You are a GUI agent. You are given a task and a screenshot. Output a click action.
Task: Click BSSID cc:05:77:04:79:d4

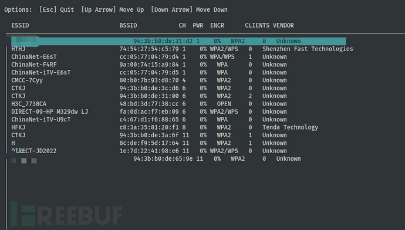(x=149, y=56)
